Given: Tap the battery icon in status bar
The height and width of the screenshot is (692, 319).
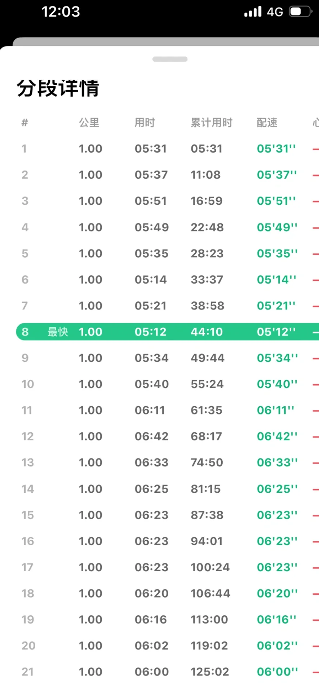Looking at the screenshot, I should (x=300, y=12).
